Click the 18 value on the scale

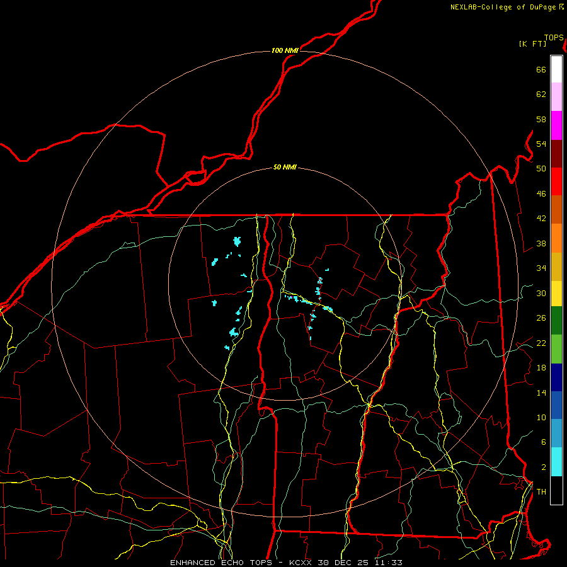pos(541,368)
